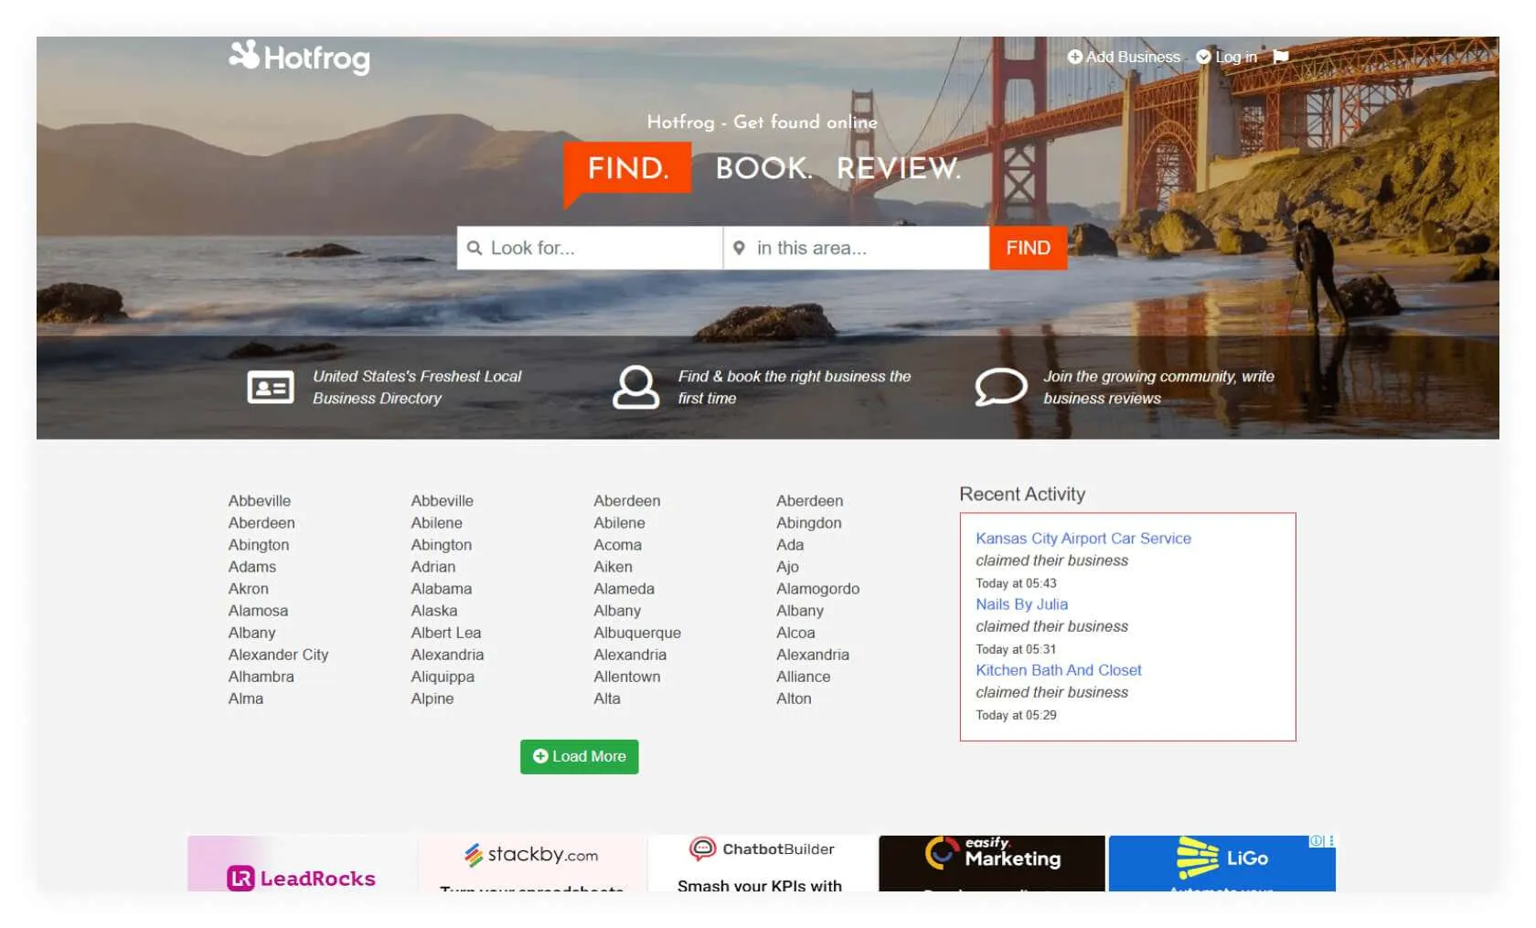Open the Alton link

(x=794, y=699)
